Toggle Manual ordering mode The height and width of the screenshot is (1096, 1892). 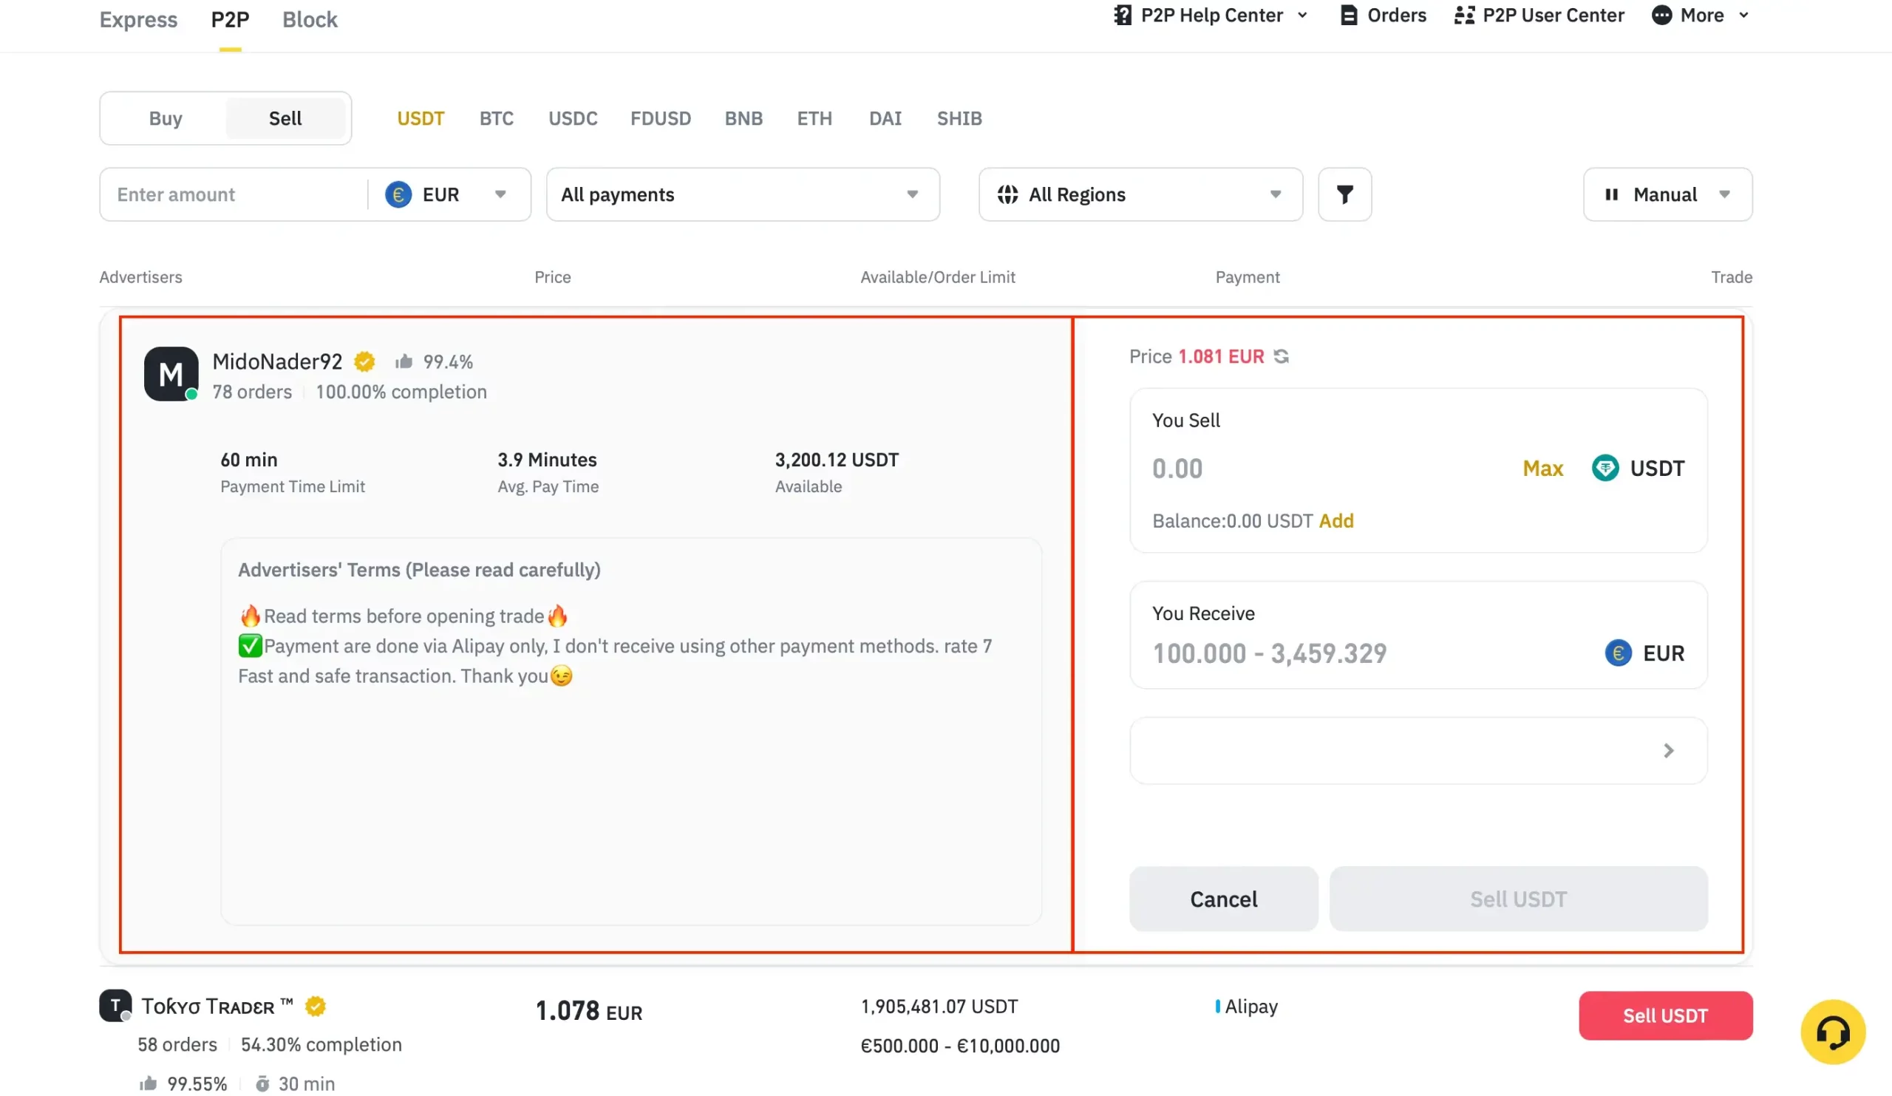click(1667, 194)
